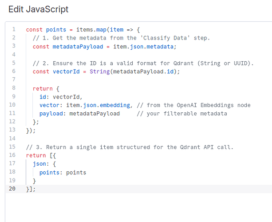
Task: Click "String" function call on line 6
Action: 99,71
